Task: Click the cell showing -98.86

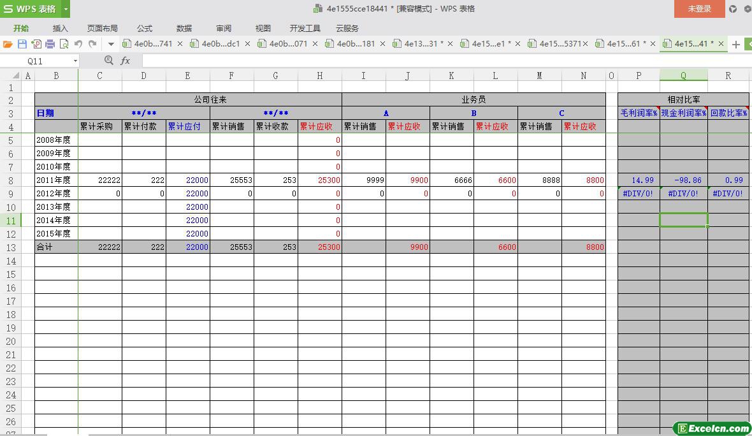Action: [683, 180]
